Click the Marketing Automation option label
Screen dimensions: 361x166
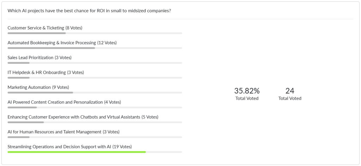pyautogui.click(x=38, y=87)
